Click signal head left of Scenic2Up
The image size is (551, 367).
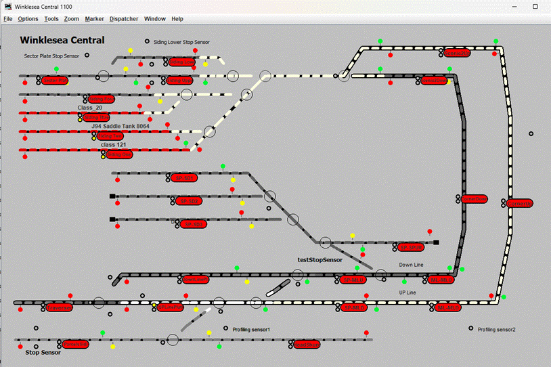click(441, 53)
